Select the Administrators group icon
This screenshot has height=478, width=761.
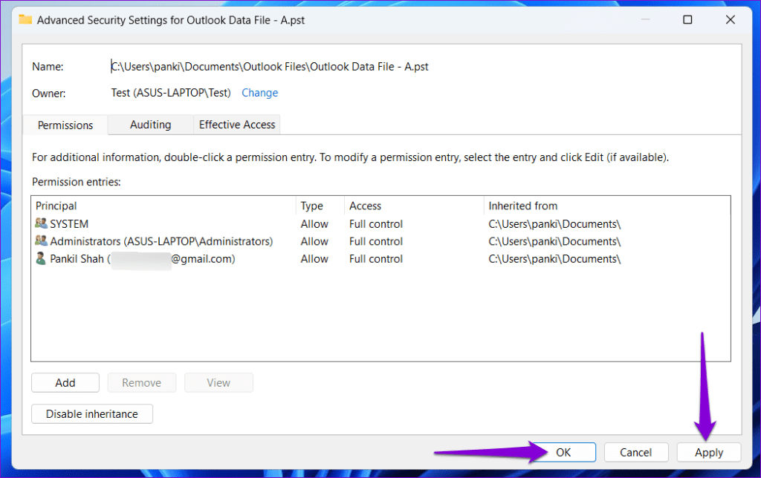click(42, 241)
